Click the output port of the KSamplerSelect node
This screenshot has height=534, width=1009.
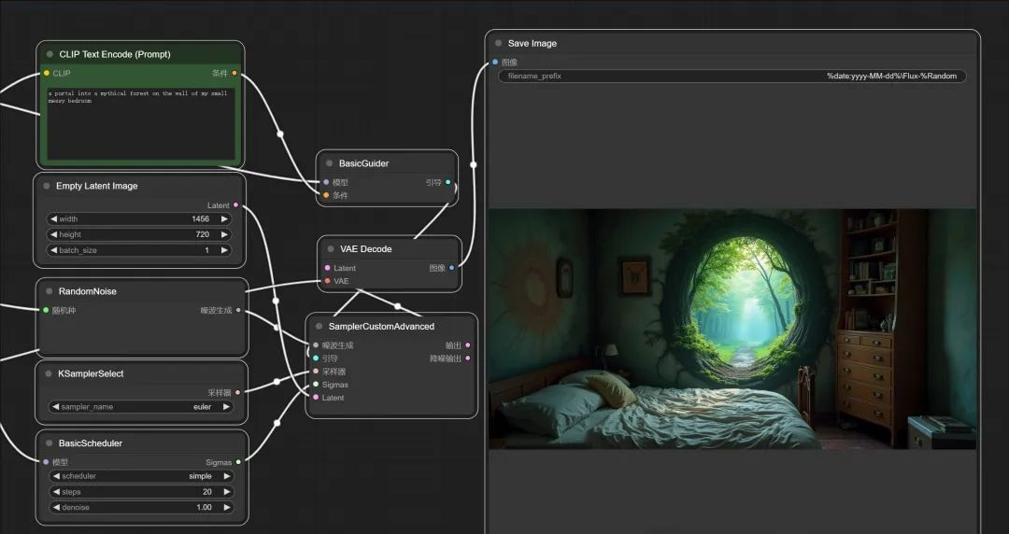237,392
